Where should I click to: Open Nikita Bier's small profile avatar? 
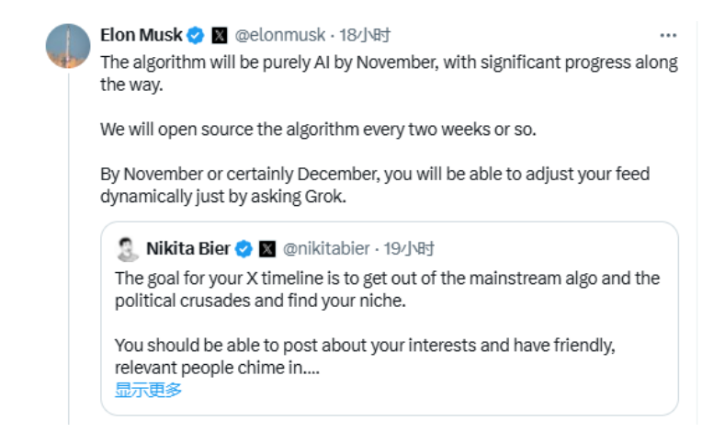click(127, 249)
